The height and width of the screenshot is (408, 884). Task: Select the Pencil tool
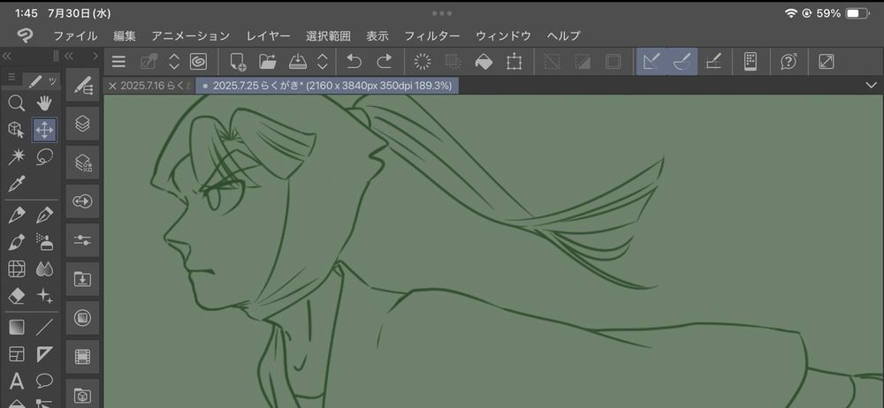[44, 215]
